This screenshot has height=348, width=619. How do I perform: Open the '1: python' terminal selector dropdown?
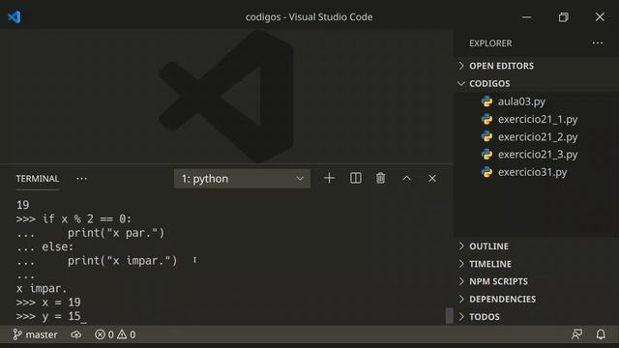[x=242, y=179]
